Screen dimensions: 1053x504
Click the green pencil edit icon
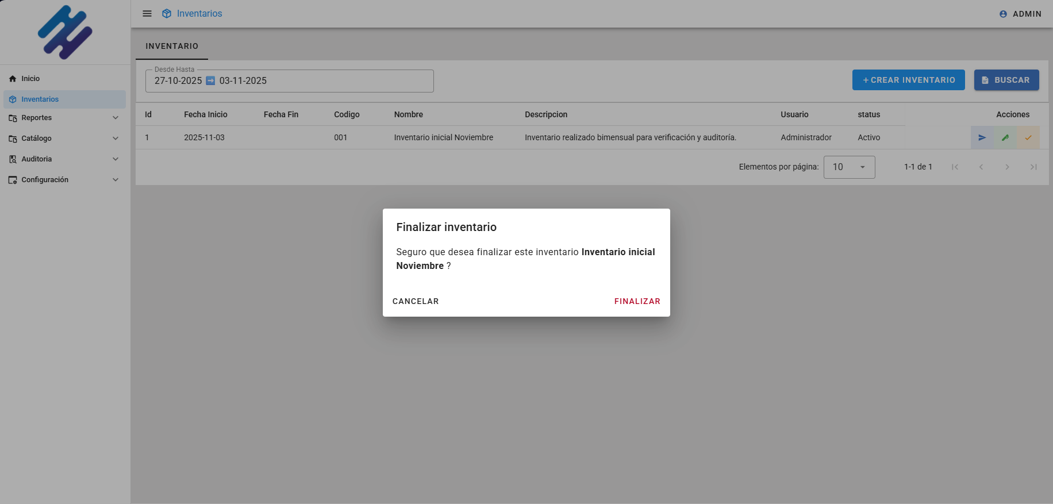click(1005, 138)
